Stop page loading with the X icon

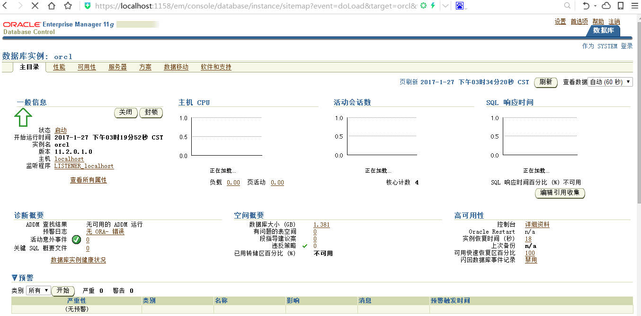point(36,6)
